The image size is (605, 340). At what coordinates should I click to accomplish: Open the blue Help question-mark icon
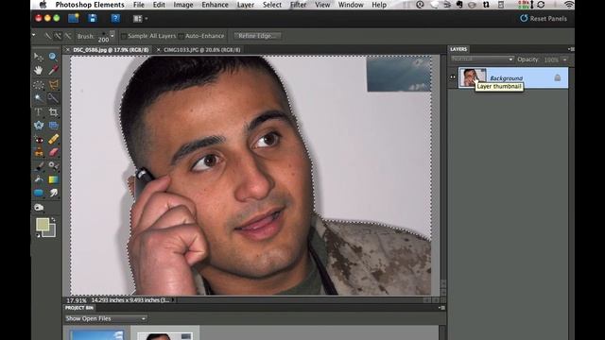pyautogui.click(x=115, y=18)
